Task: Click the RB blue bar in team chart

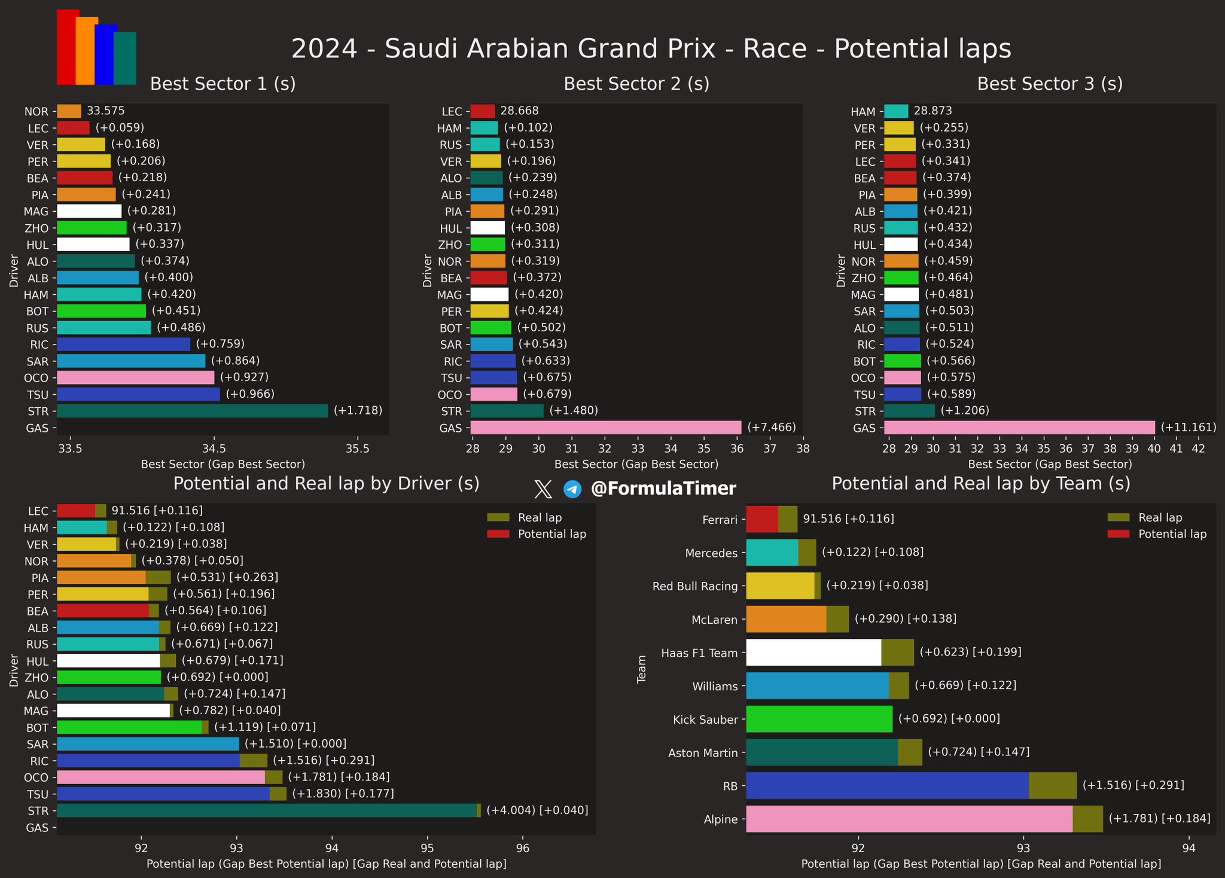Action: (912, 785)
